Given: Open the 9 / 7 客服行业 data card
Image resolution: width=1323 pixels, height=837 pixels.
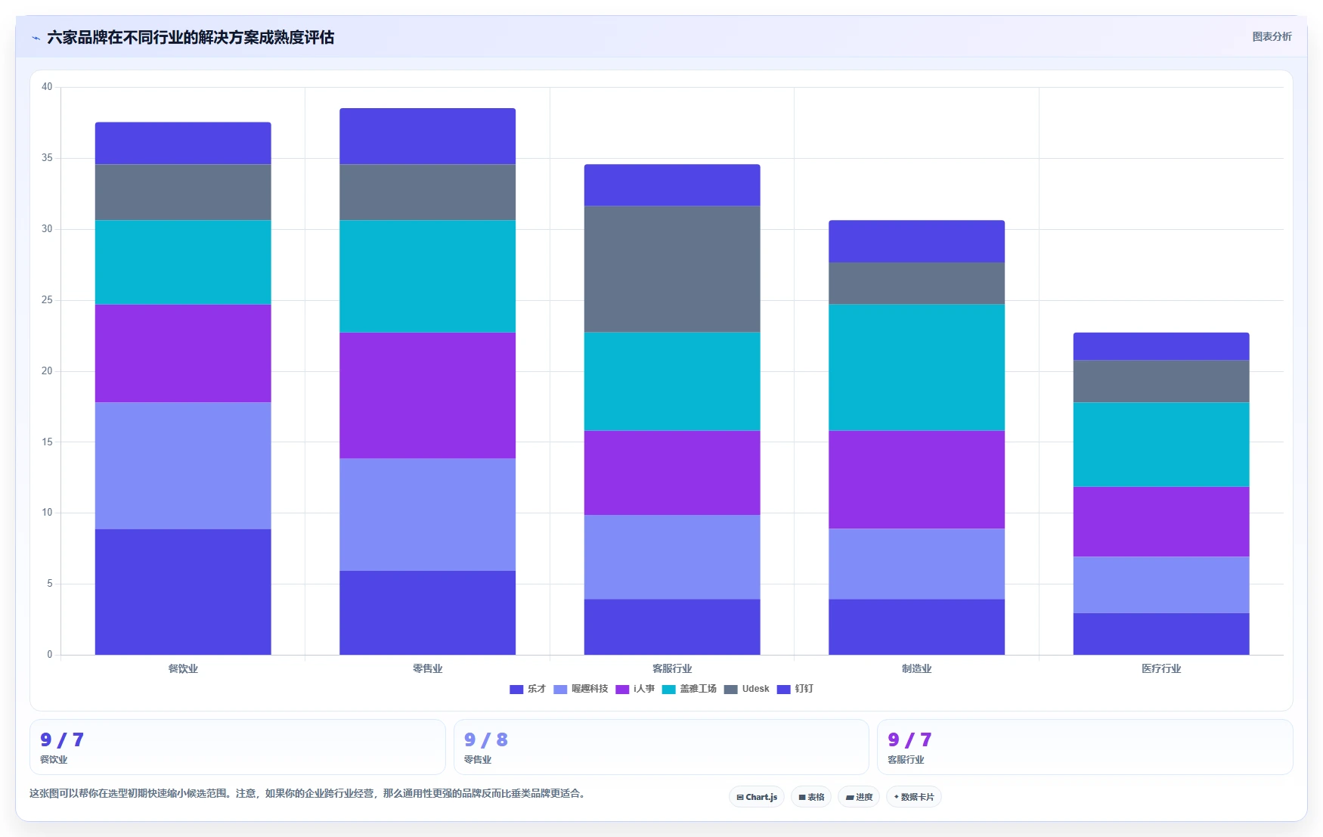Looking at the screenshot, I should pyautogui.click(x=1085, y=747).
